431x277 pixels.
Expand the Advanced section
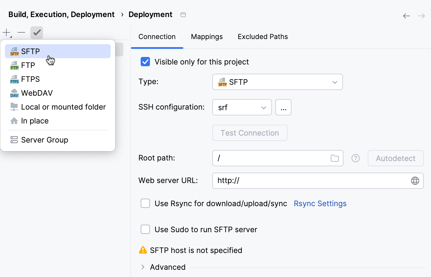click(x=142, y=267)
